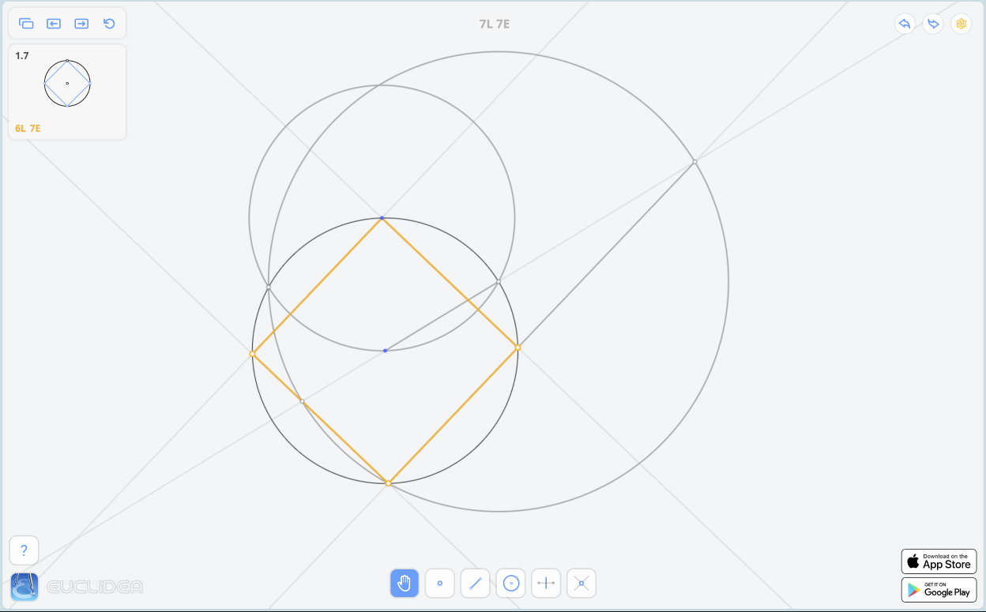Image resolution: width=986 pixels, height=612 pixels.
Task: Select the Point tool
Action: [x=439, y=584]
